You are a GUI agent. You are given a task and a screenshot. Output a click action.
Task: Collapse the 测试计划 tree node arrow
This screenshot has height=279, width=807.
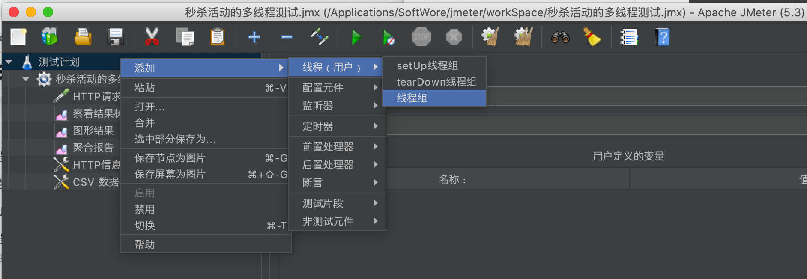coord(9,62)
